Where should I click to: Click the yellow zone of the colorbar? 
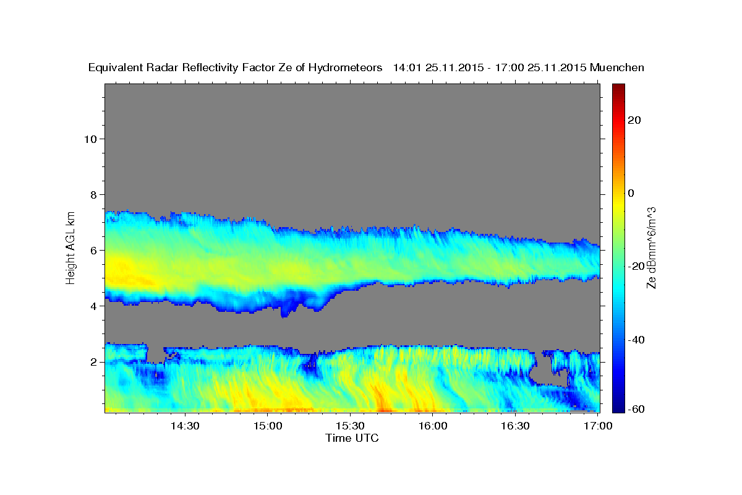(x=618, y=204)
